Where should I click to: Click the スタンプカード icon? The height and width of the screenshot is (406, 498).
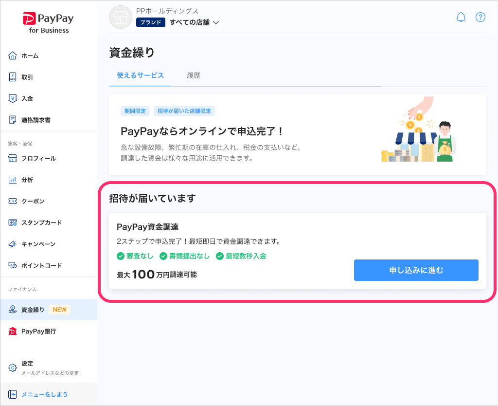point(12,222)
